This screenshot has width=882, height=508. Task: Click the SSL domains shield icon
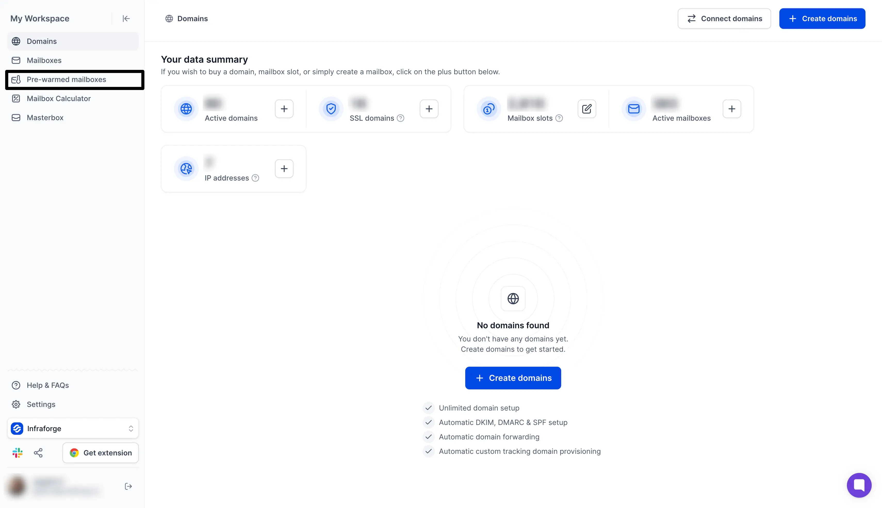click(x=331, y=109)
